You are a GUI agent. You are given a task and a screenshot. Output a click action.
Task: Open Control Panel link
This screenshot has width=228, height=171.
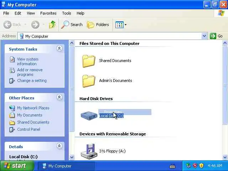(28, 129)
